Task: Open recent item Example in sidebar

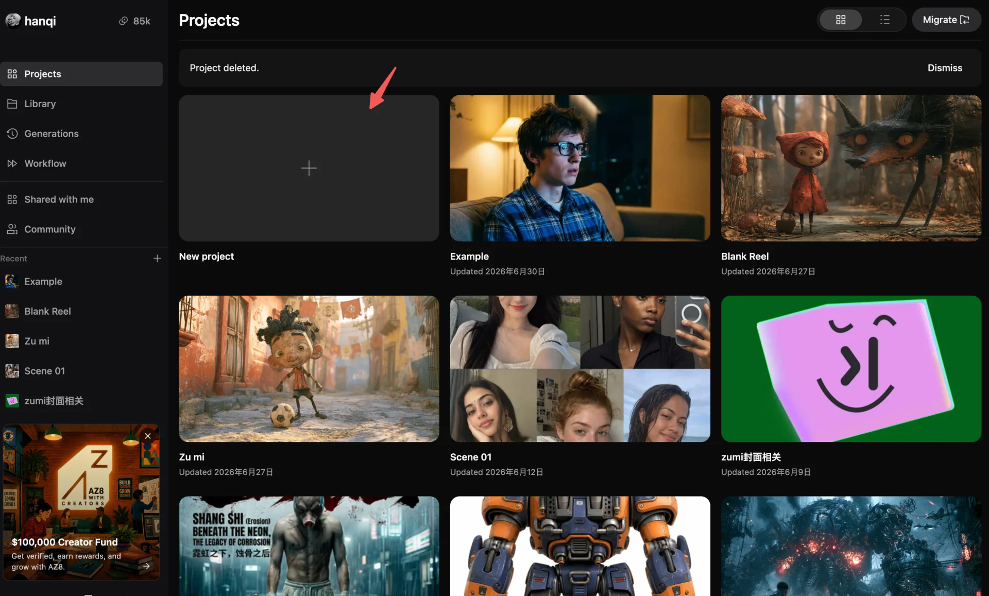Action: point(81,282)
